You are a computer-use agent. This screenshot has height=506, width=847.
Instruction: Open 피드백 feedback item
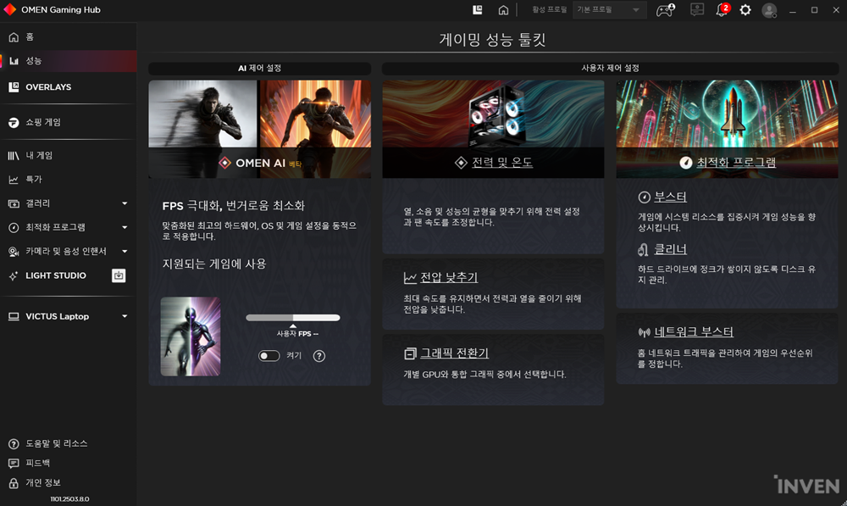(x=30, y=464)
